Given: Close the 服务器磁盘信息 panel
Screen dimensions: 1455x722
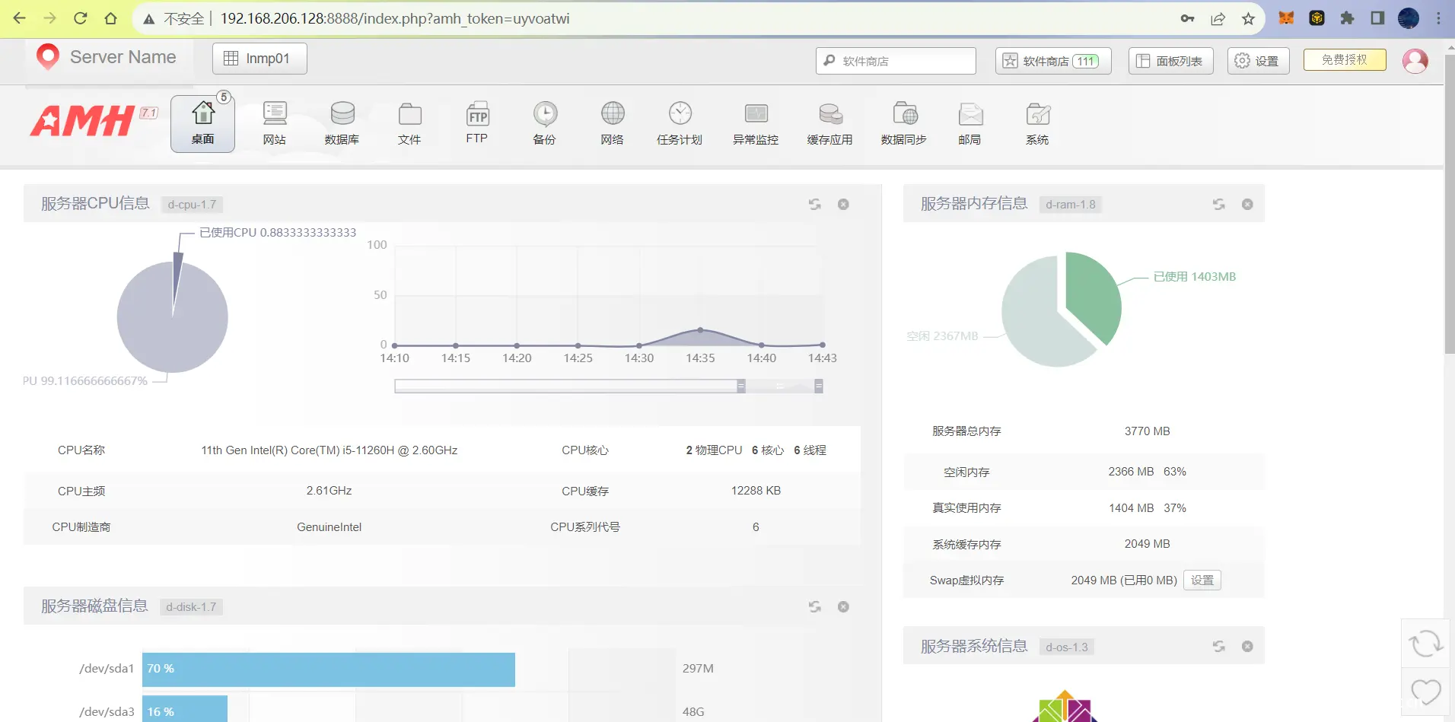Looking at the screenshot, I should point(843,606).
